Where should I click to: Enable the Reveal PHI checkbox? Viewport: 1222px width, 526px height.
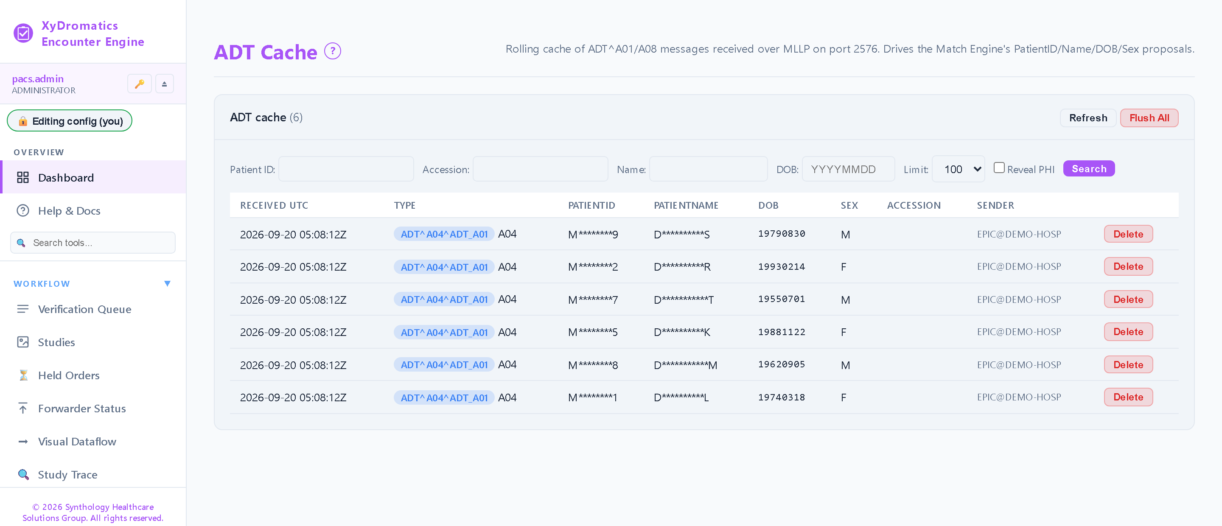tap(998, 168)
